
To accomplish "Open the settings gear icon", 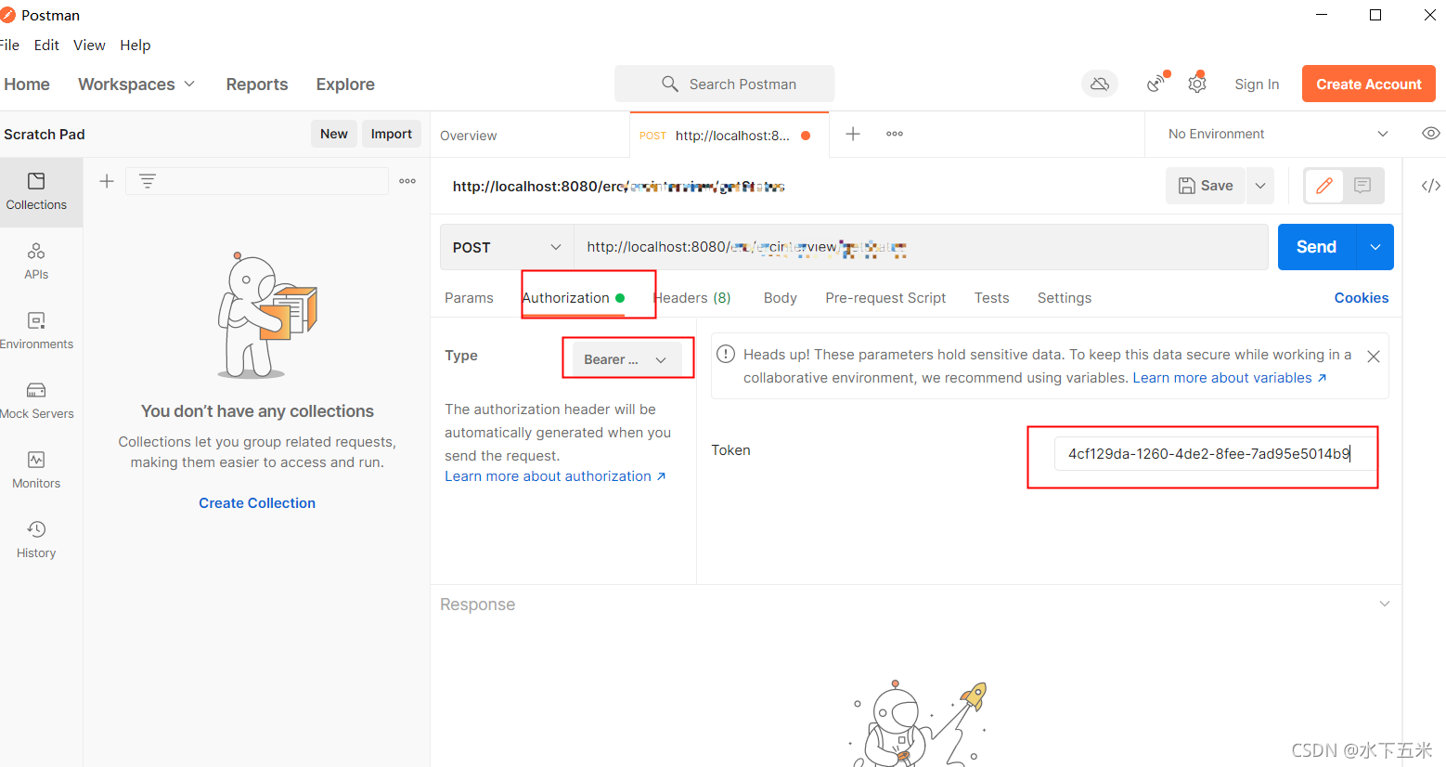I will (x=1197, y=84).
